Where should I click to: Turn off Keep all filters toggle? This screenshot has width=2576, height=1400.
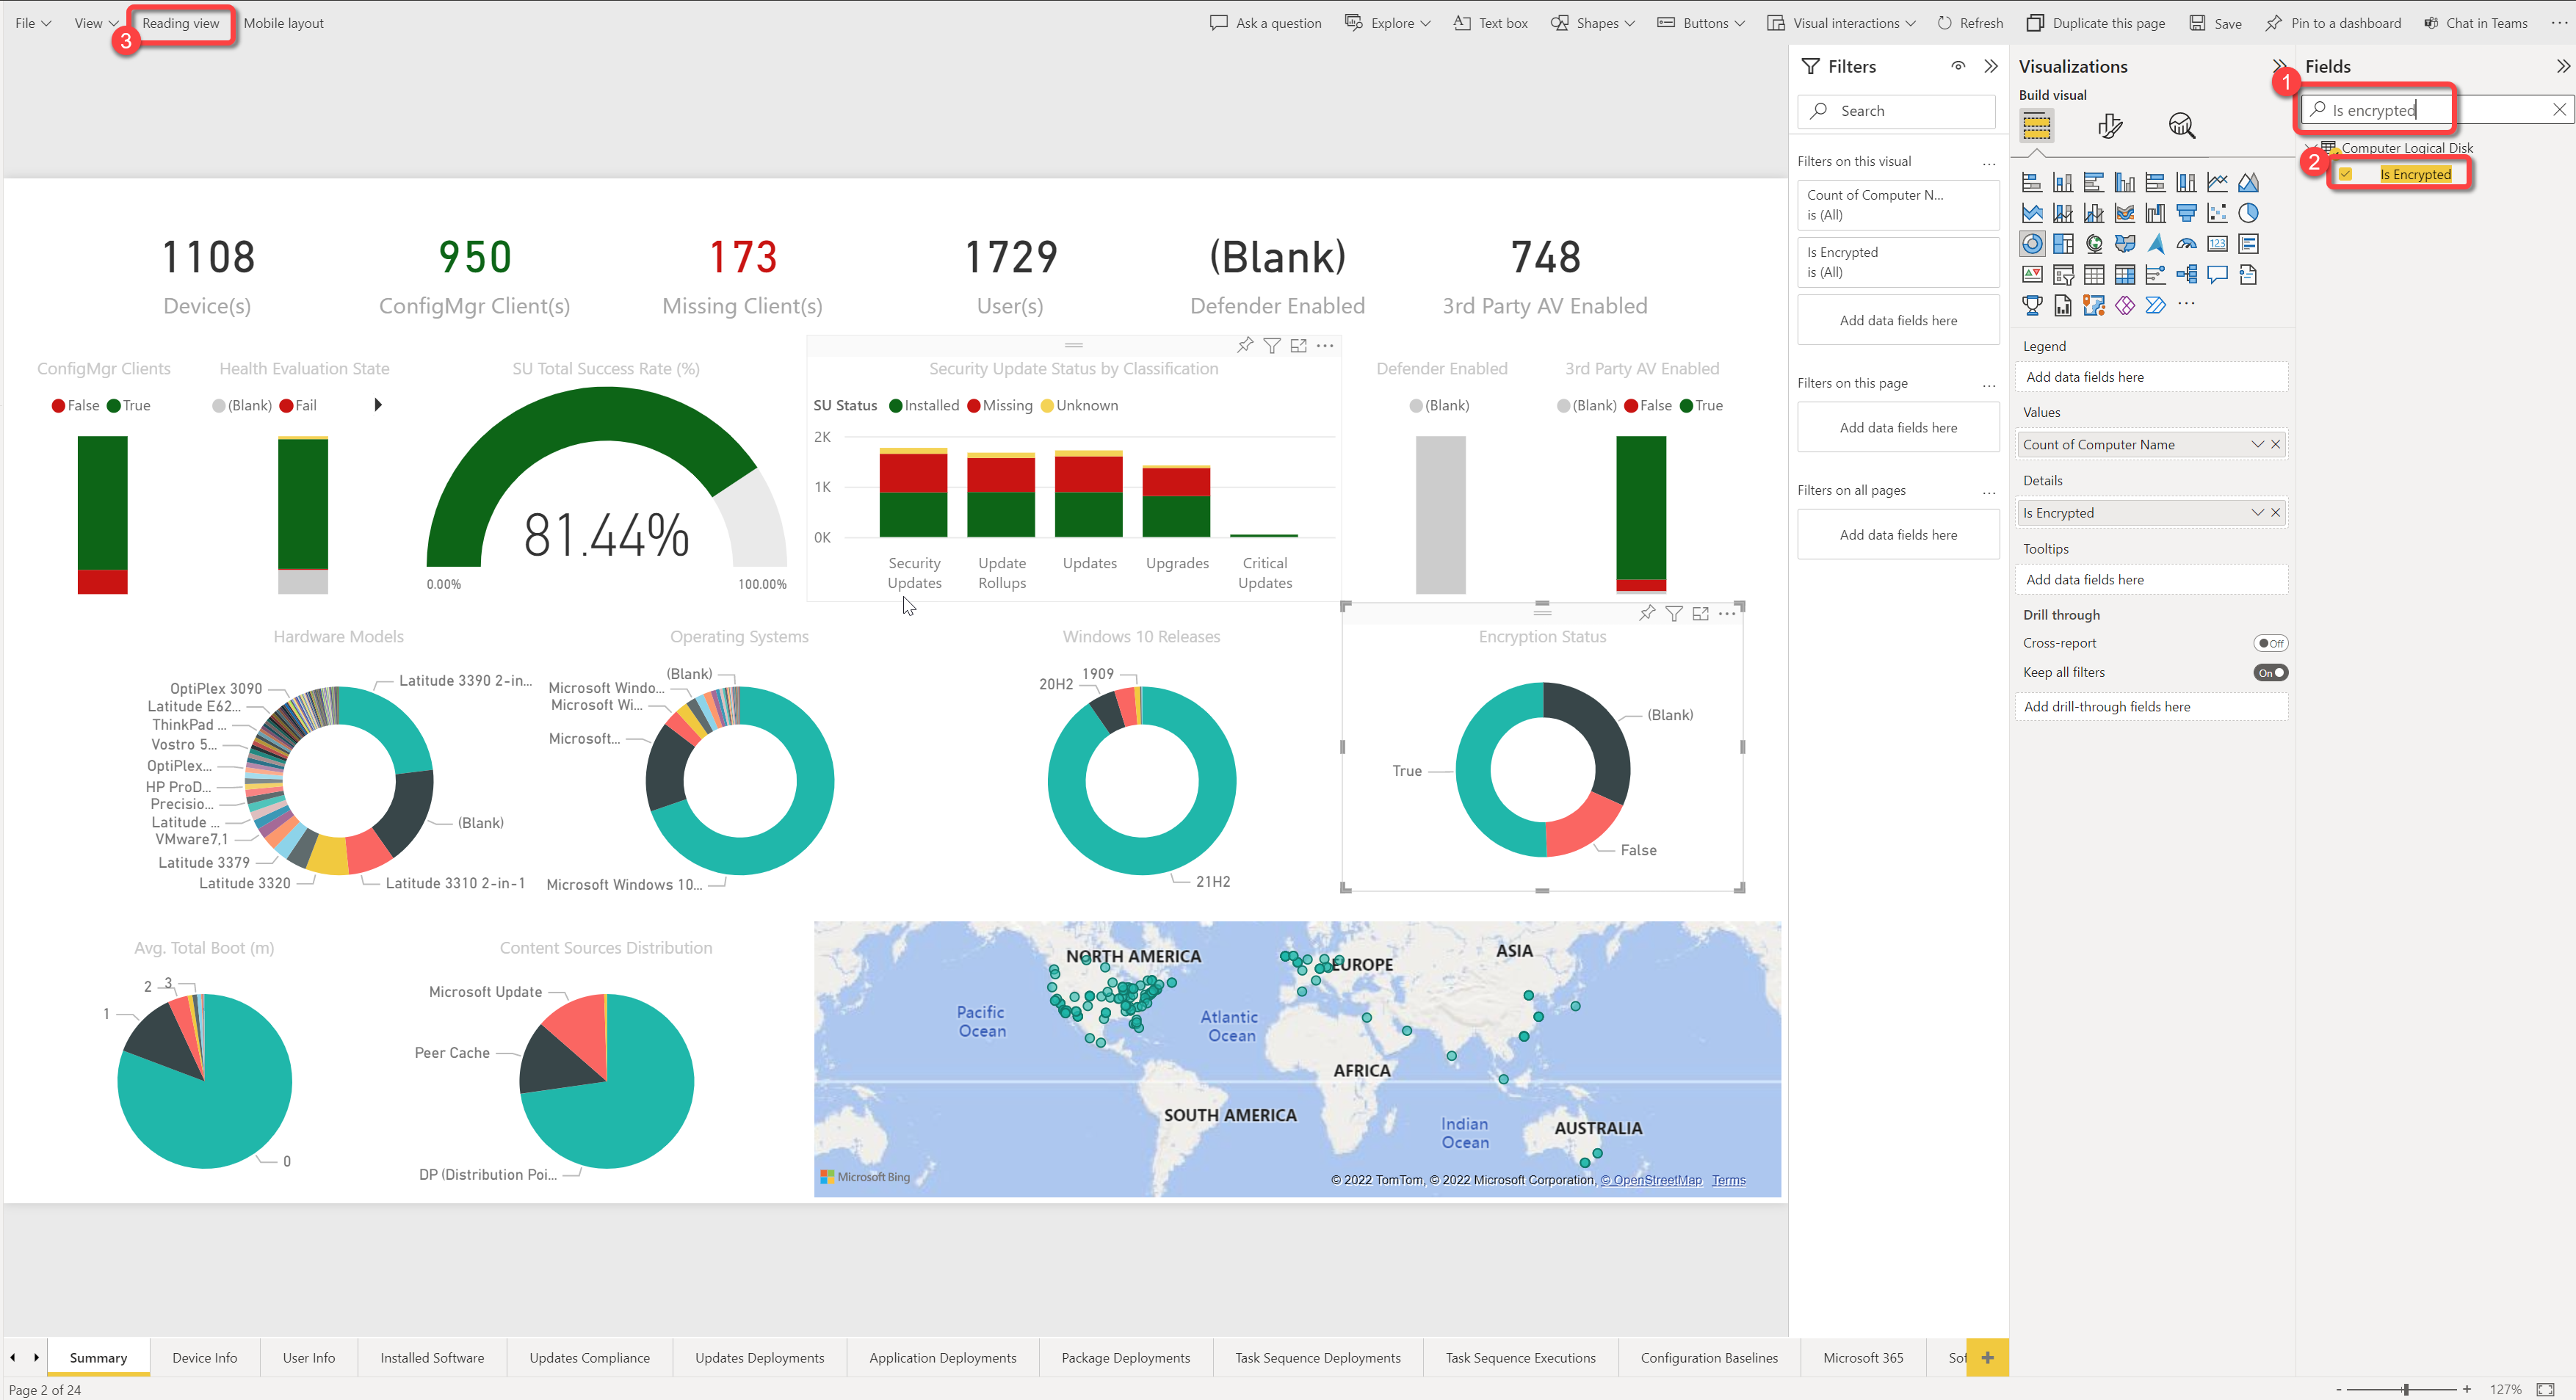[2270, 673]
